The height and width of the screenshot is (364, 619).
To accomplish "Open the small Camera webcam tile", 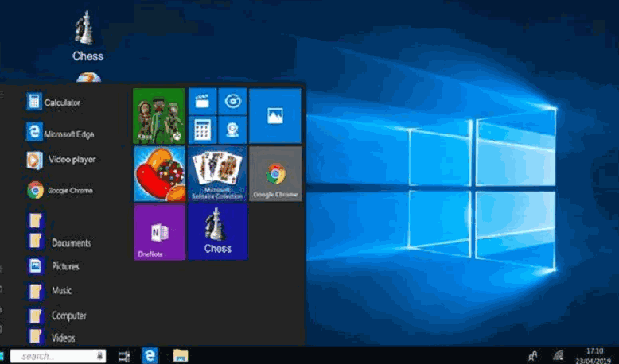I will [232, 130].
